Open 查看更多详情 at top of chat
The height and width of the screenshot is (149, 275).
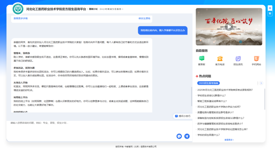coord(21,18)
